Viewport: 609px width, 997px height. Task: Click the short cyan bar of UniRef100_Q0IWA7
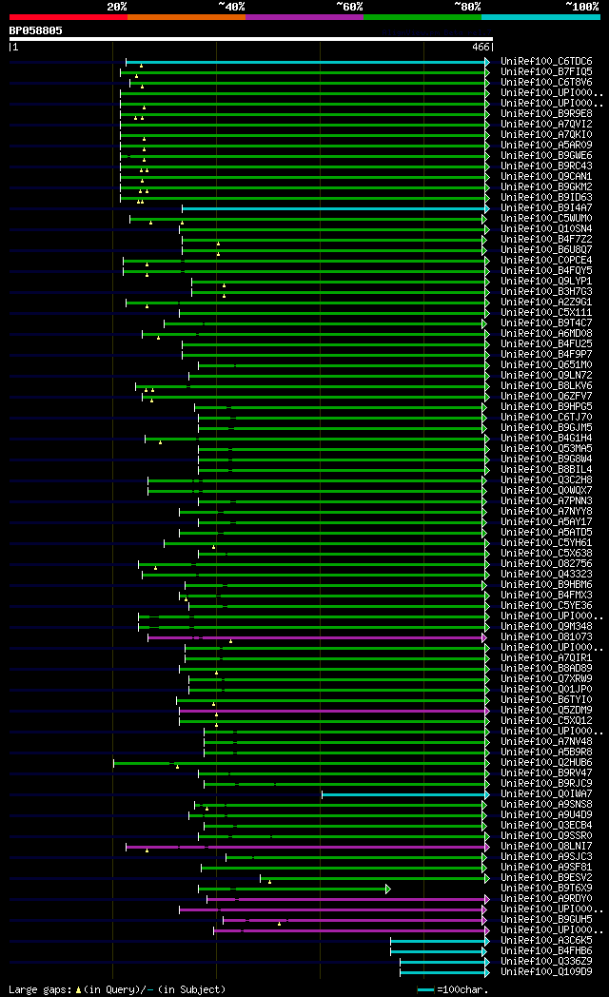pos(405,794)
